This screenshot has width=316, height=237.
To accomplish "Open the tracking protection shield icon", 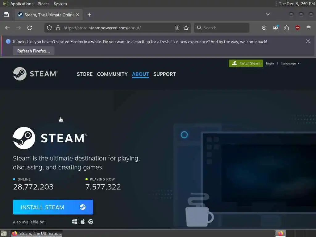I will point(49,28).
